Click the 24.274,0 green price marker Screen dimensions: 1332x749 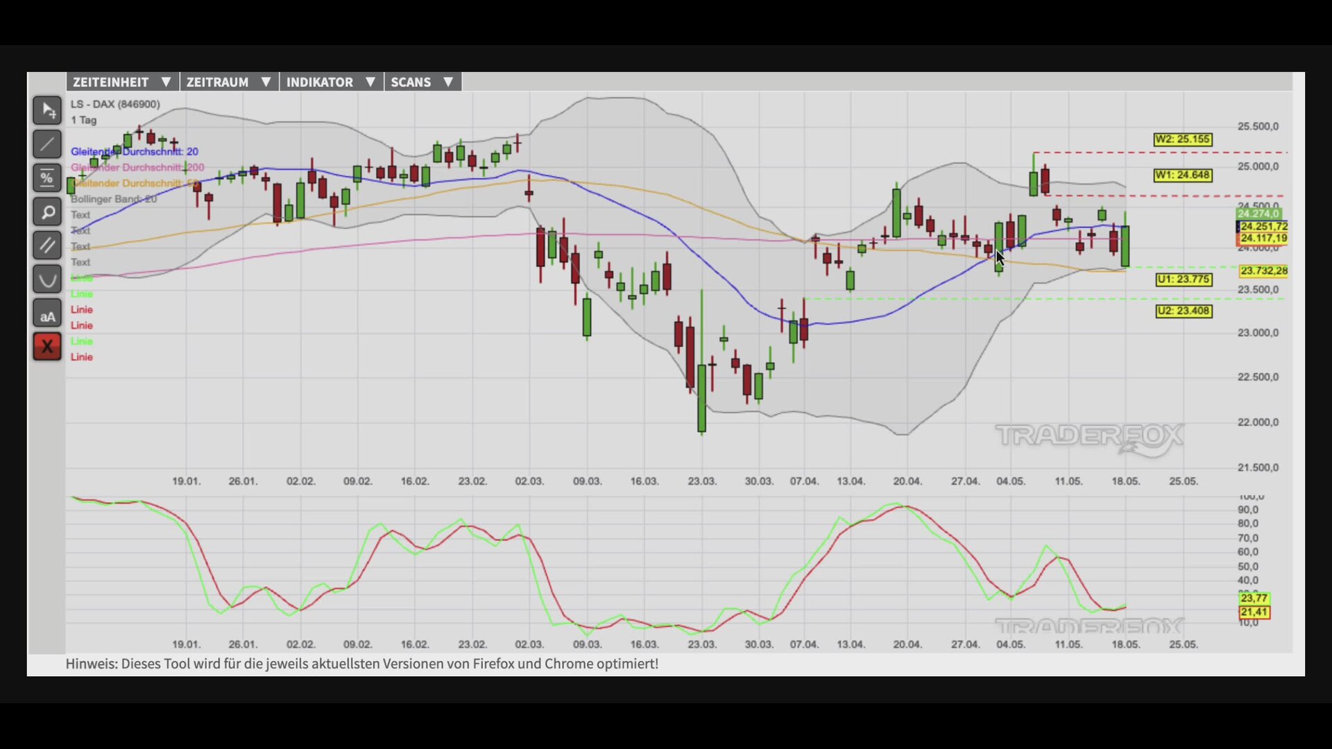click(x=1258, y=214)
